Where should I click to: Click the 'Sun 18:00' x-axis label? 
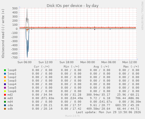(x=67, y=62)
